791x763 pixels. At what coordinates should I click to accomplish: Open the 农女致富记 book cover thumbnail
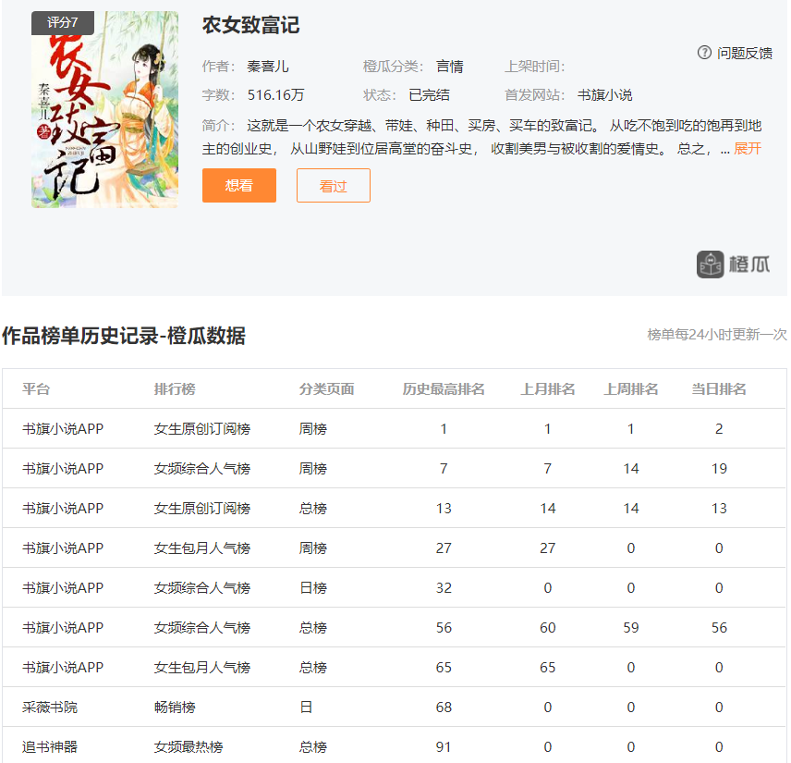105,109
